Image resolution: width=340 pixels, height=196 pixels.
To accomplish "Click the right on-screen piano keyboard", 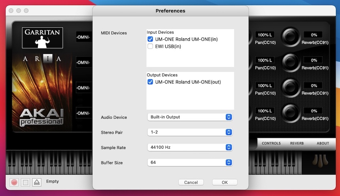I will pos(276,163).
